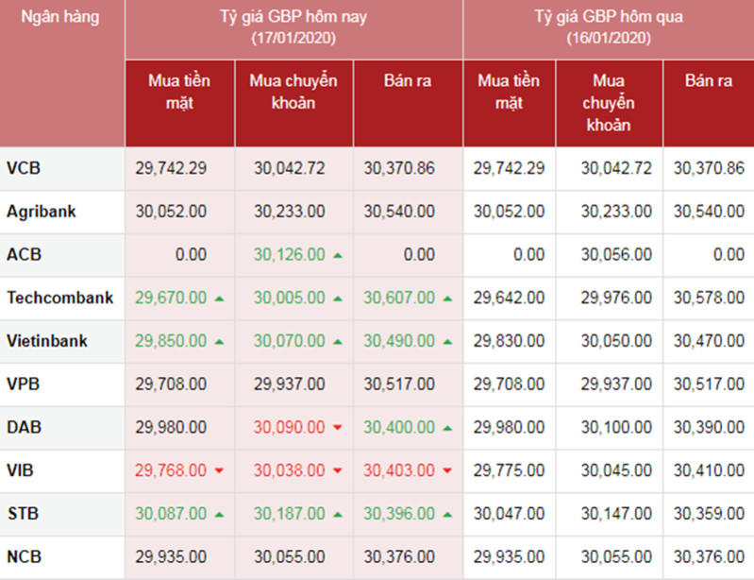Click green up arrow next to DAB 30,400.00

tap(447, 428)
